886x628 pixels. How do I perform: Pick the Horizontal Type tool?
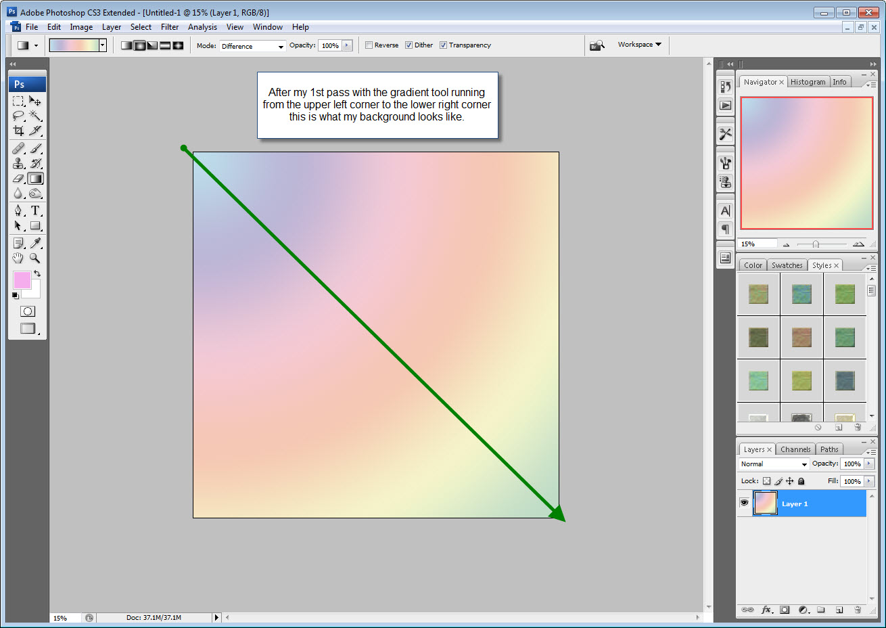click(x=34, y=210)
